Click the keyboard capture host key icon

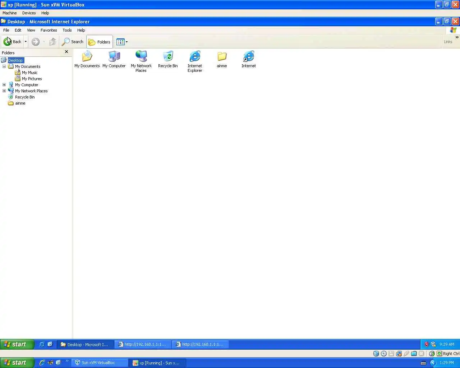(439, 354)
